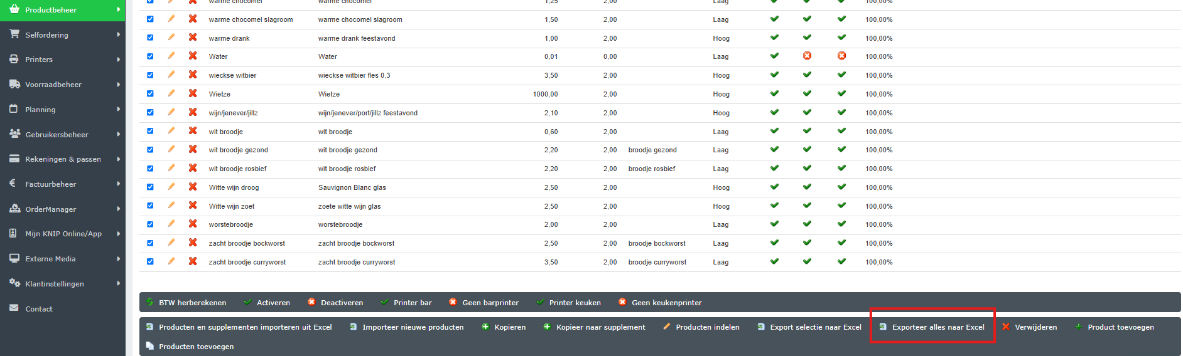
Task: Uncheck the warme drank row checkbox
Action: click(150, 38)
